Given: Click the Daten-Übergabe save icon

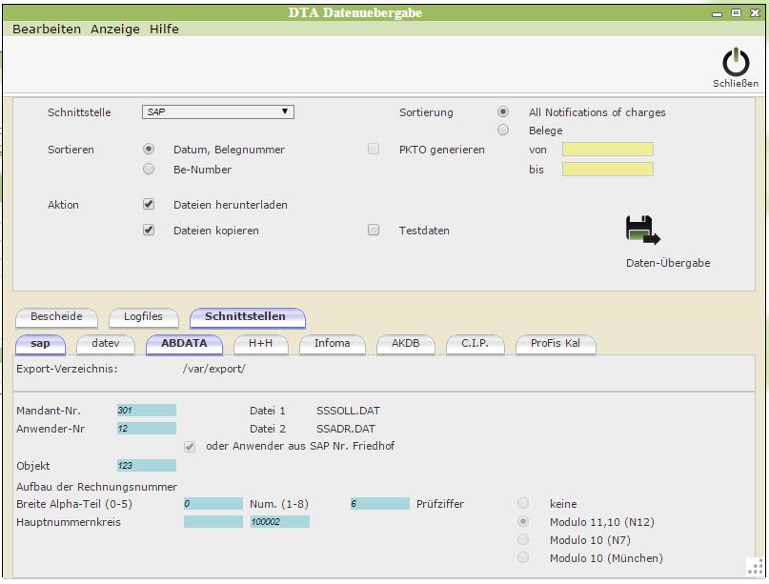Looking at the screenshot, I should pyautogui.click(x=642, y=231).
